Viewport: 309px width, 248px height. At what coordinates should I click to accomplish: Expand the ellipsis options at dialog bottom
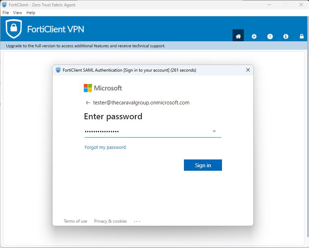tap(137, 221)
